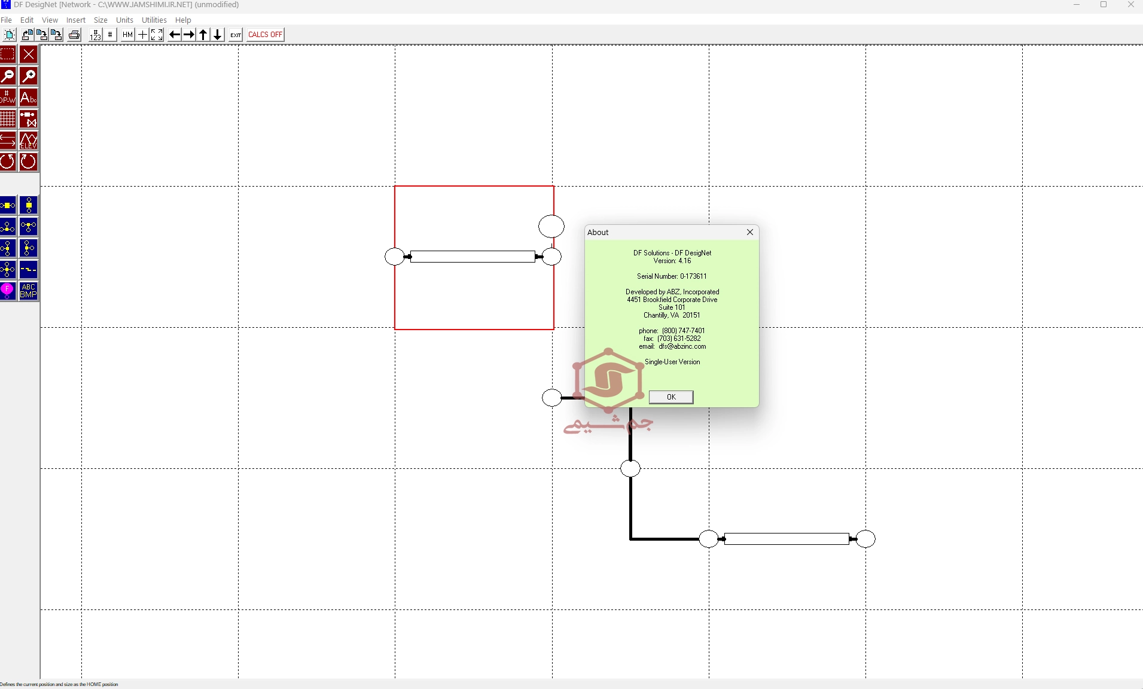Click the grid pattern tool icon
This screenshot has height=689, width=1143.
click(x=8, y=119)
